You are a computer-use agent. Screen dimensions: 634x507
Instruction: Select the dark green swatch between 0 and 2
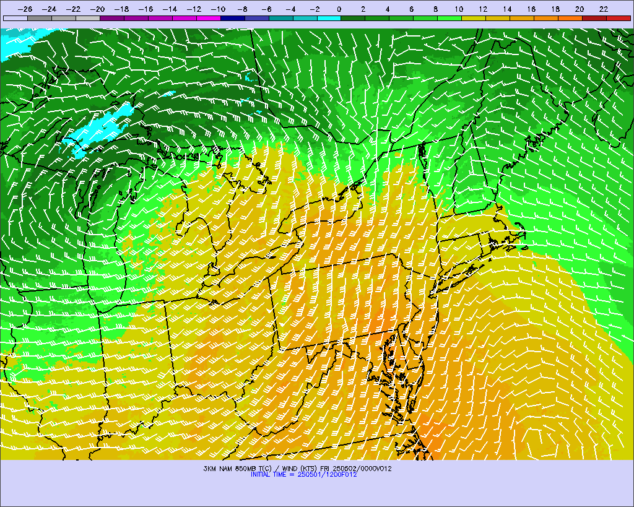(x=354, y=18)
